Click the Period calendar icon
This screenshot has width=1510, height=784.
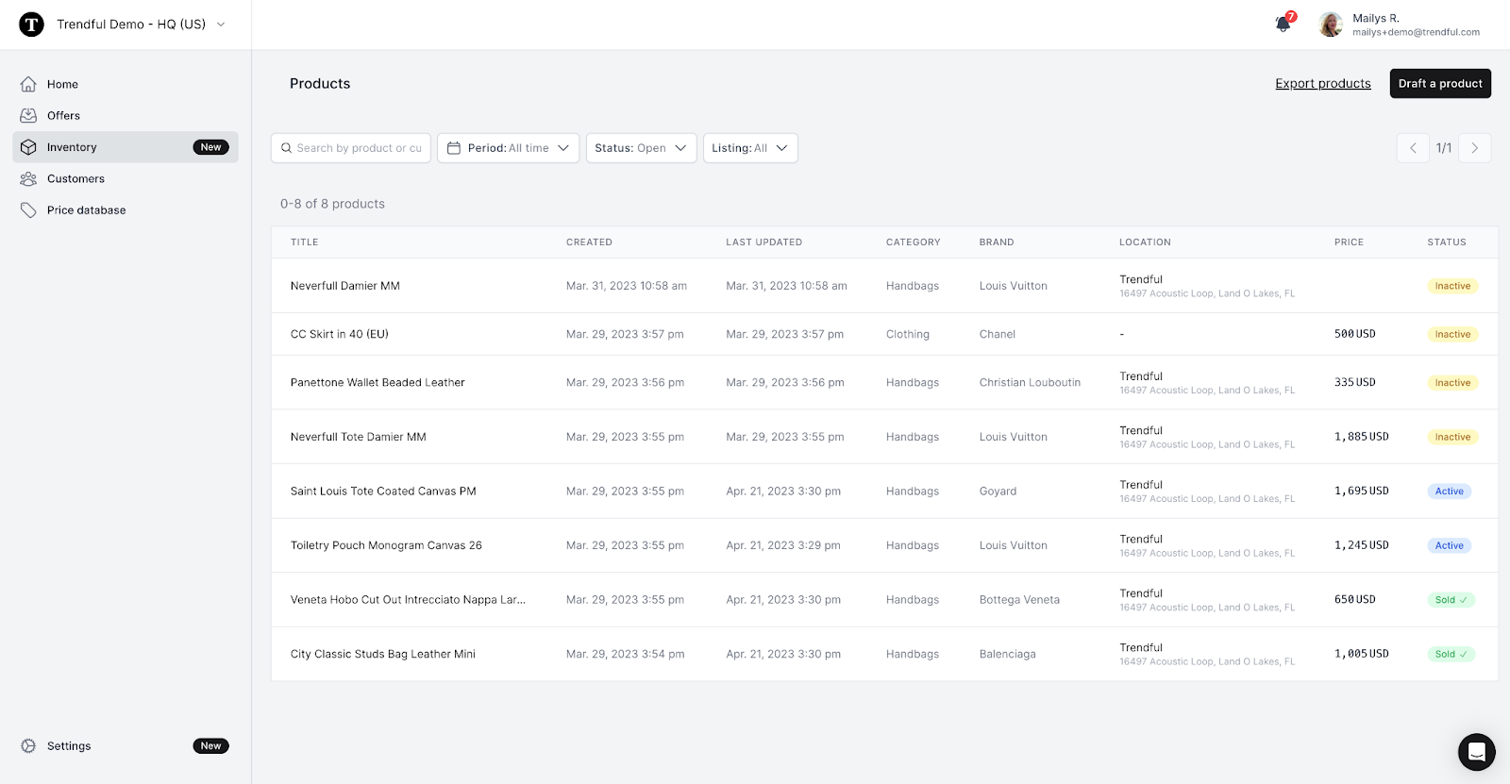[454, 148]
